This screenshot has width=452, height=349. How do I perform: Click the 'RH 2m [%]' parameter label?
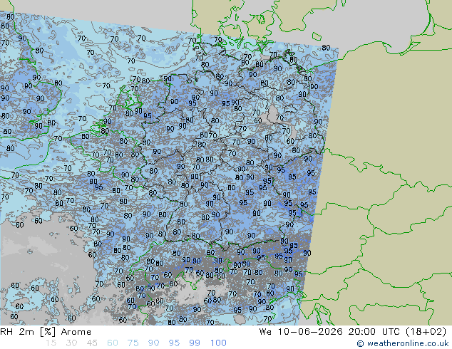[28, 332]
